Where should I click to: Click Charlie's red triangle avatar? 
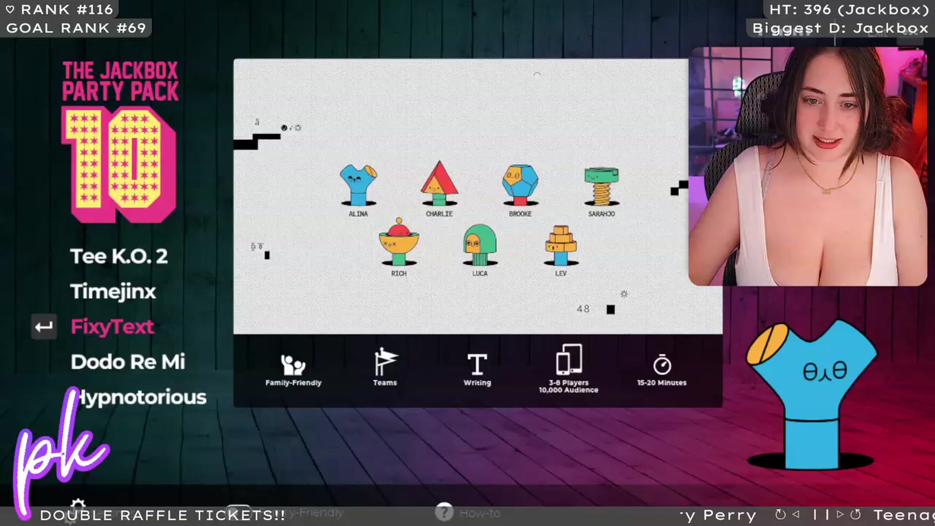[x=439, y=183]
